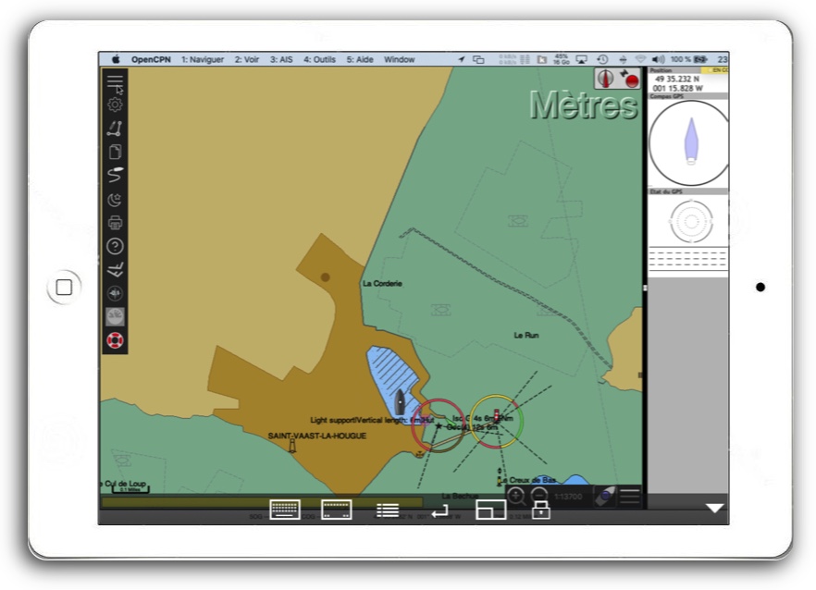
Task: Show the full on-screen keyboard
Action: [x=285, y=510]
